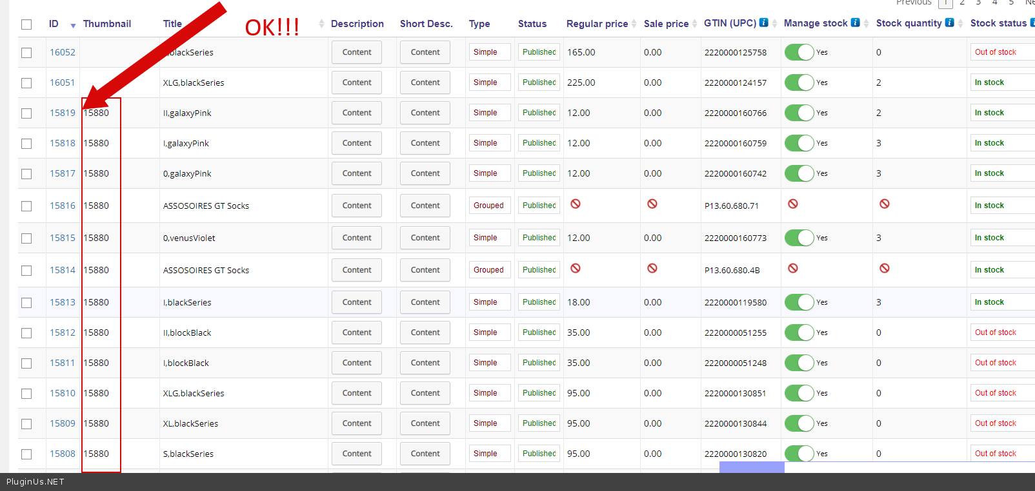Open the product ID 15813 link
This screenshot has width=1035, height=491.
(63, 302)
